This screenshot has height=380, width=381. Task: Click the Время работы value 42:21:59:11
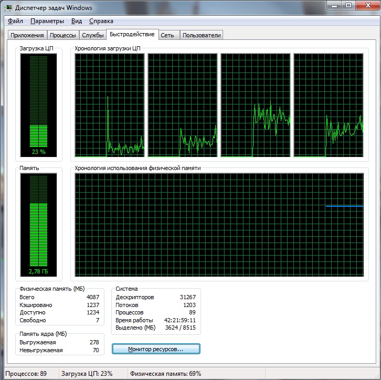click(x=180, y=320)
